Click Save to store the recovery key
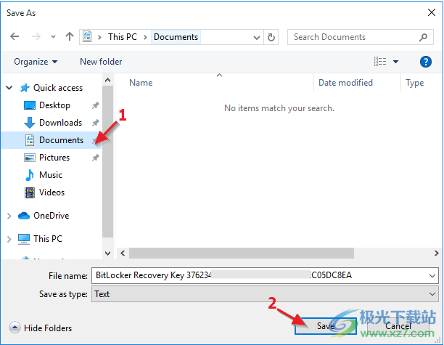This screenshot has width=444, height=345. pos(325,326)
